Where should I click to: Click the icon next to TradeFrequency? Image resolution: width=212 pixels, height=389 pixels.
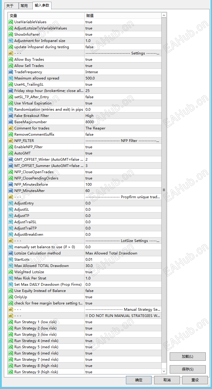coord(11,72)
